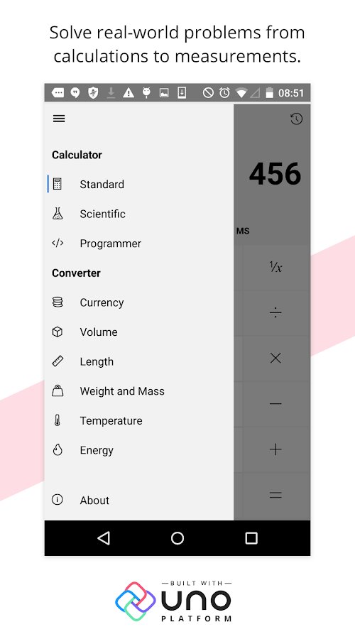The image size is (355, 639).
Task: Tap the equals key
Action: tap(276, 496)
